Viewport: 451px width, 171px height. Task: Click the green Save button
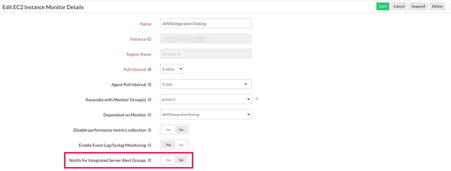(383, 6)
